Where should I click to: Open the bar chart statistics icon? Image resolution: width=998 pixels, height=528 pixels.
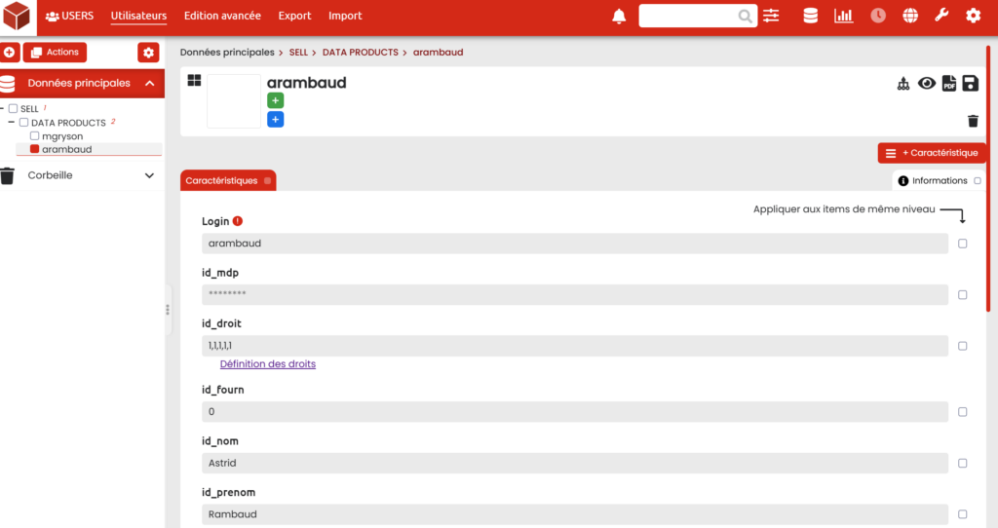tap(843, 16)
